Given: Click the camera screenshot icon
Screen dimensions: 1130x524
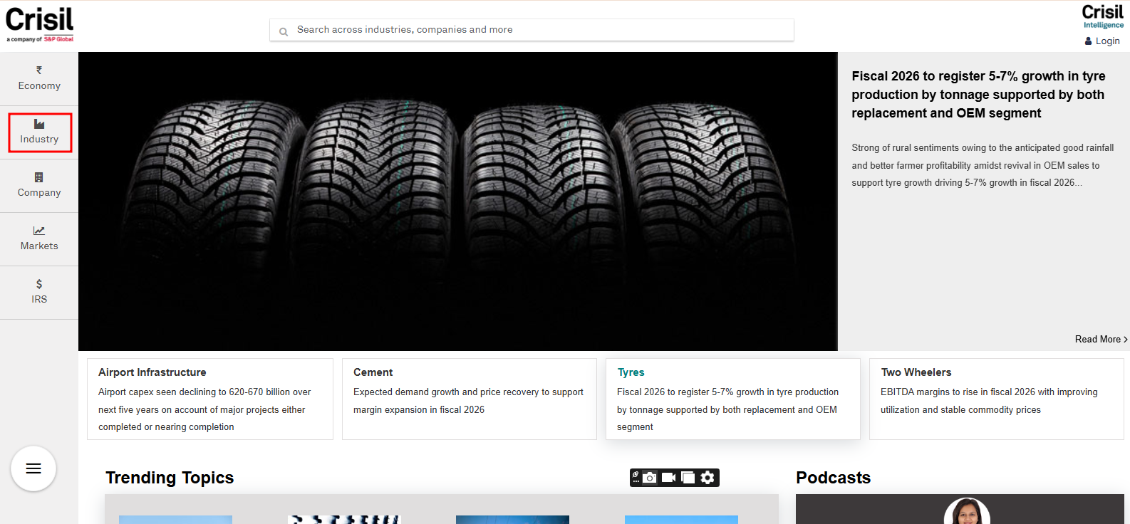Looking at the screenshot, I should (650, 478).
